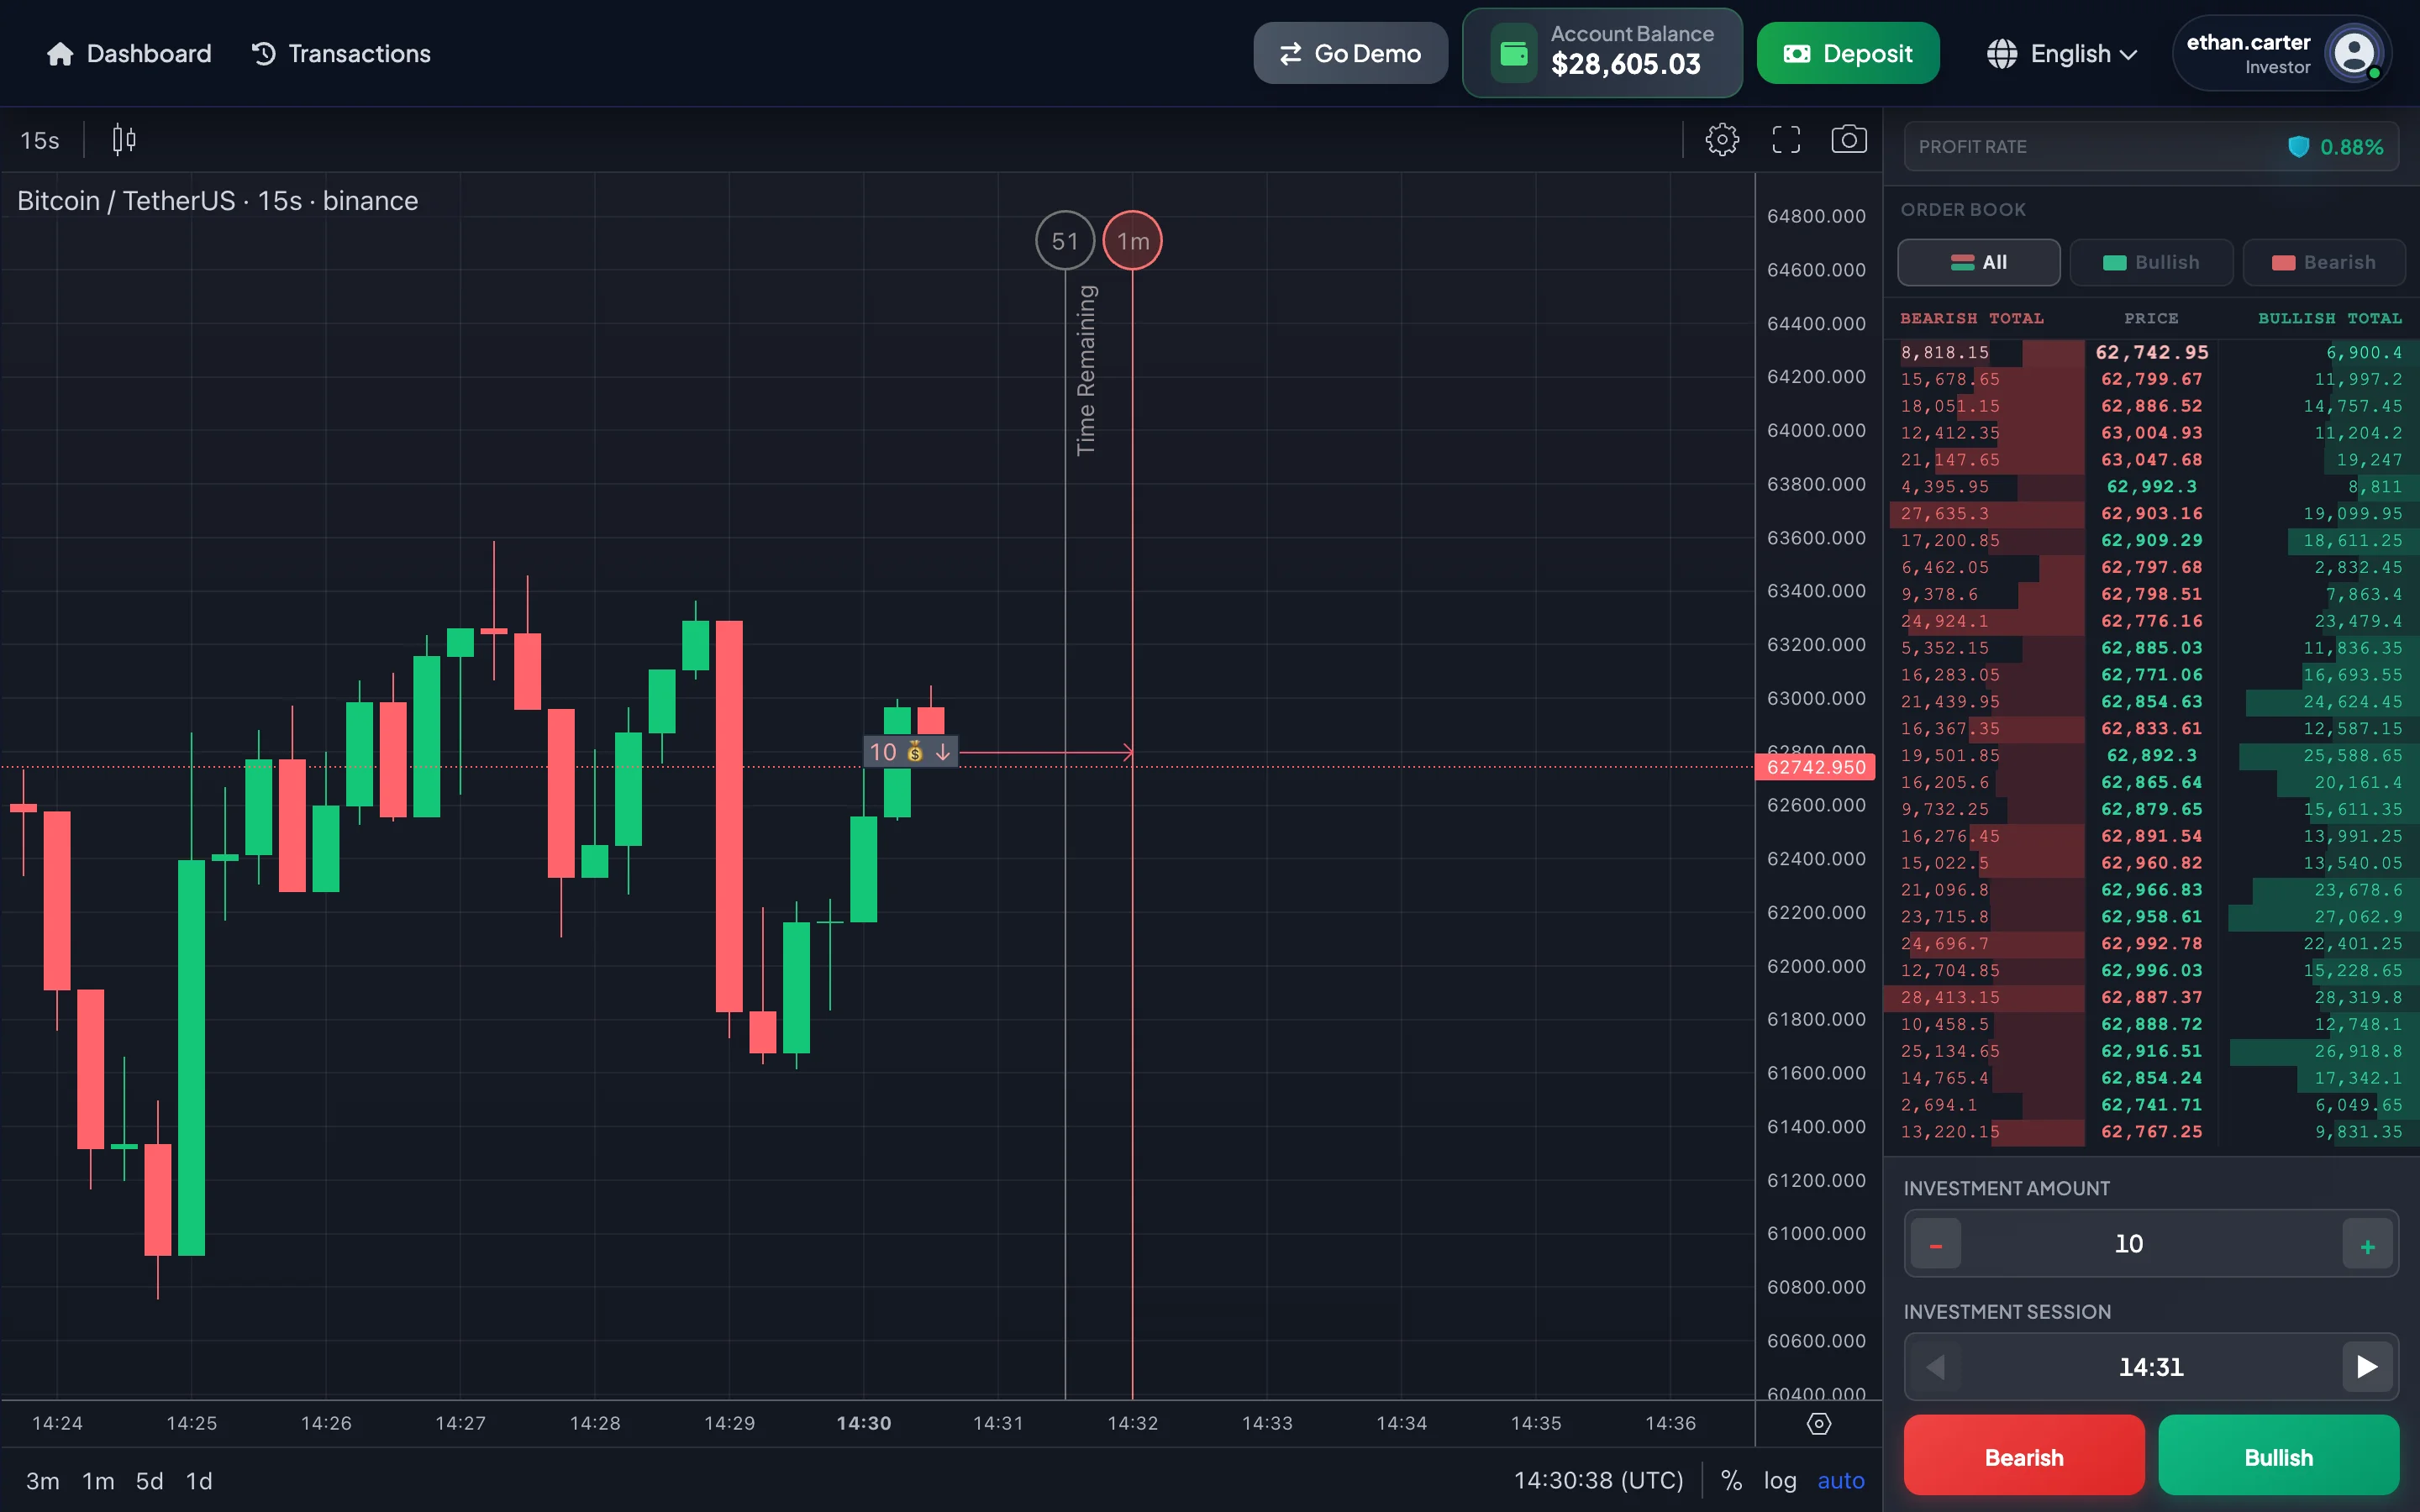Viewport: 2420px width, 1512px height.
Task: Click bullish total 26,918.8 row
Action: (x=2358, y=1052)
